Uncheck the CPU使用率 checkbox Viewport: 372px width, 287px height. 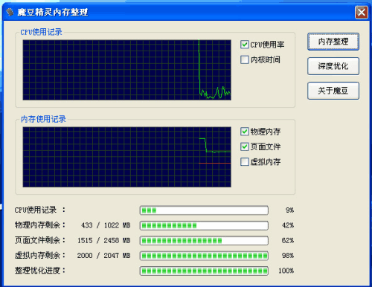[245, 45]
